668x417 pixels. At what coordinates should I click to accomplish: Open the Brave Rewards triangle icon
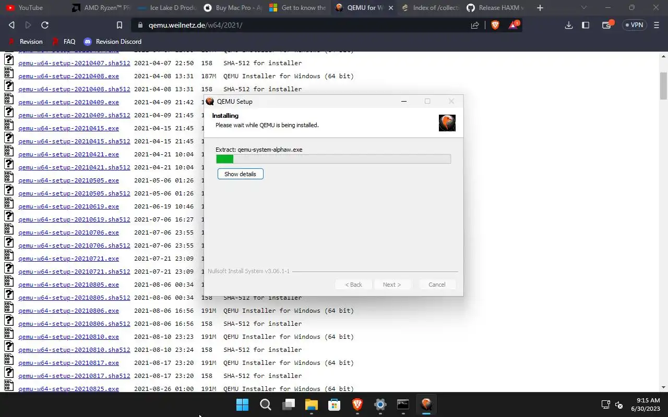(x=514, y=25)
